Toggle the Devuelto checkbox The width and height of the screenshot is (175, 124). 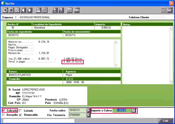click(4, 115)
